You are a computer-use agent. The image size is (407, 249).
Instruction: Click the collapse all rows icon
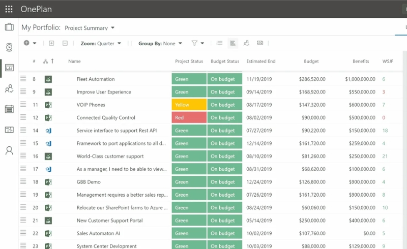(65, 43)
